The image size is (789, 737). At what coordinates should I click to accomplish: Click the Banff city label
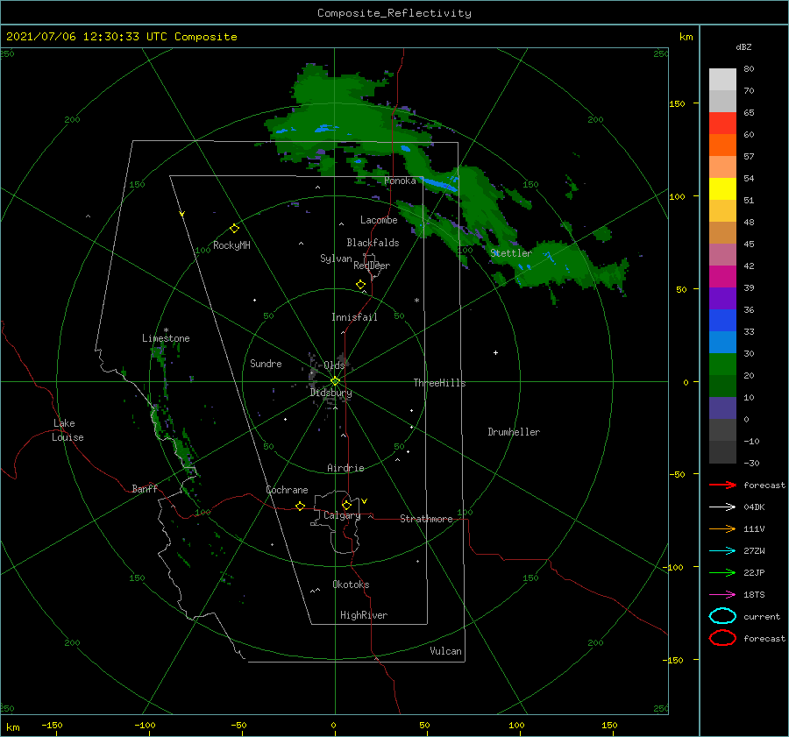[145, 488]
